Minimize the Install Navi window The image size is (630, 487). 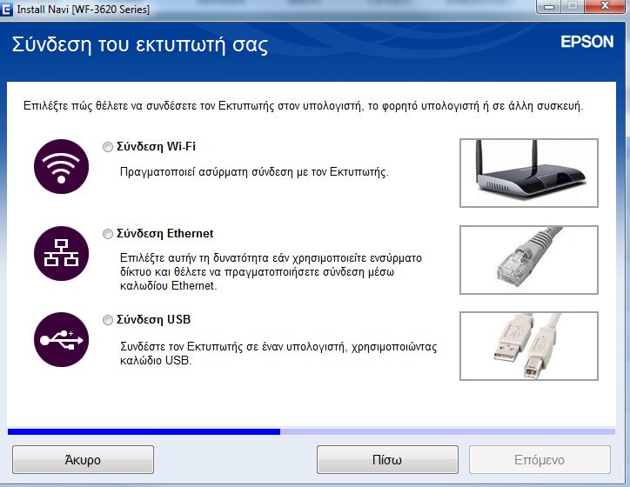(x=549, y=6)
